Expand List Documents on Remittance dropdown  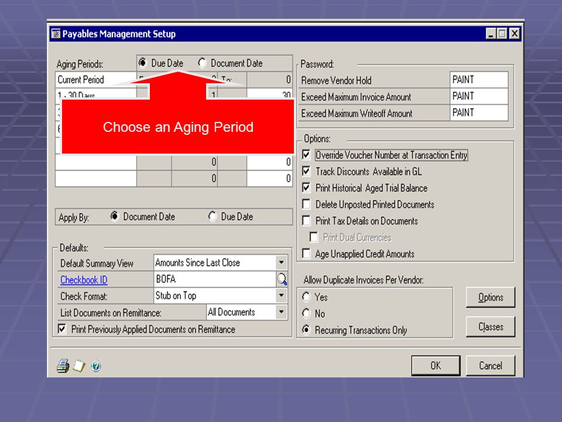tap(282, 312)
